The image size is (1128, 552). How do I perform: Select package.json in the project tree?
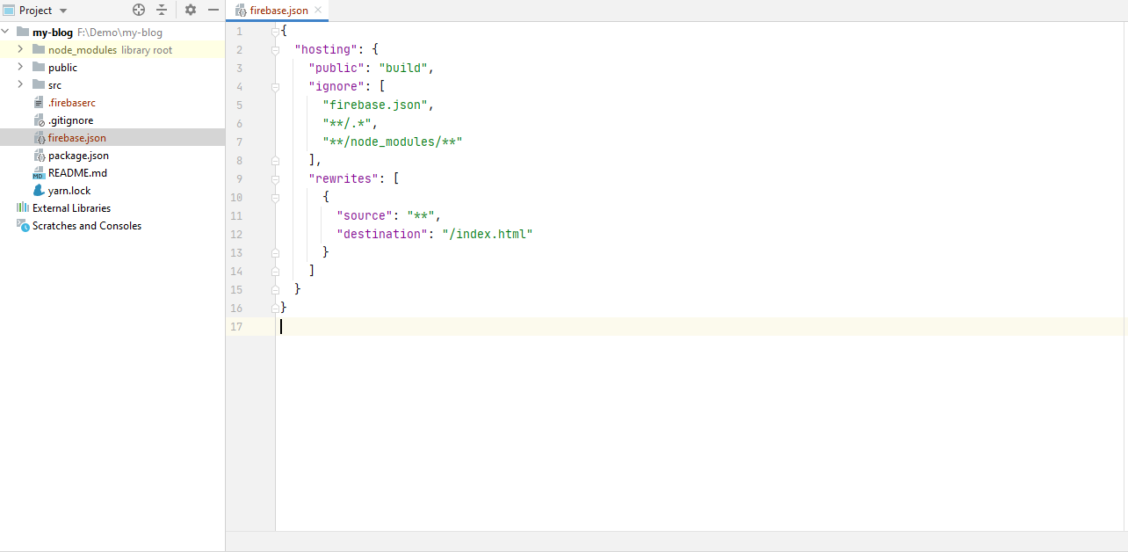78,156
